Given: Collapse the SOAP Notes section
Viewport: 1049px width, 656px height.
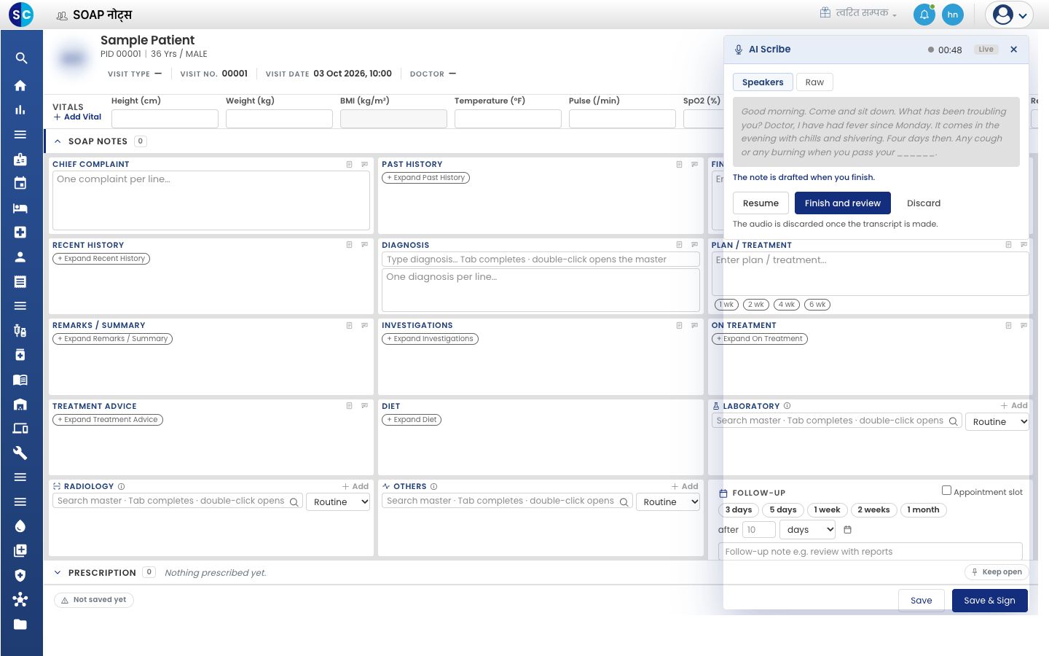Looking at the screenshot, I should 58,141.
